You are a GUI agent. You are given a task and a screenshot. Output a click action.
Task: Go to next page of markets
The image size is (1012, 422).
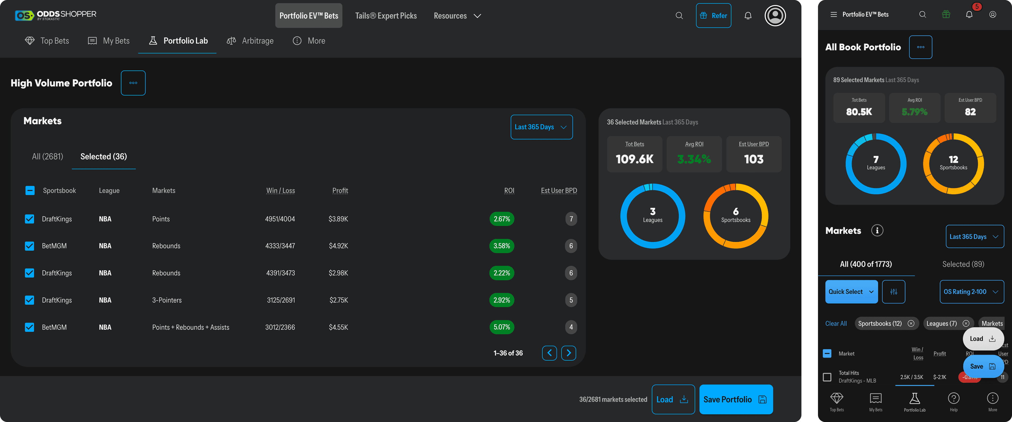click(568, 353)
